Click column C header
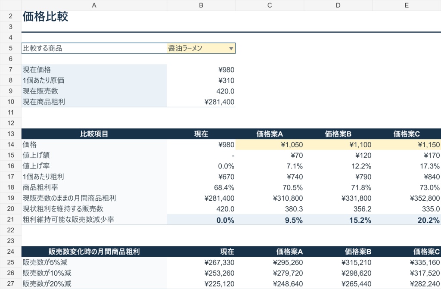441x289 pixels. [270, 5]
